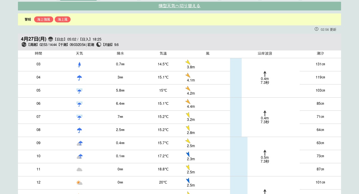Click the 10 hour cloudy rain icon
Image resolution: width=359 pixels, height=194 pixels.
[80, 156]
